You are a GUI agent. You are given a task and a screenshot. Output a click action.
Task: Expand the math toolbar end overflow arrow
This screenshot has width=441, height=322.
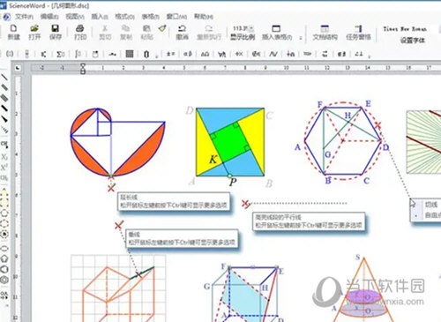click(369, 56)
